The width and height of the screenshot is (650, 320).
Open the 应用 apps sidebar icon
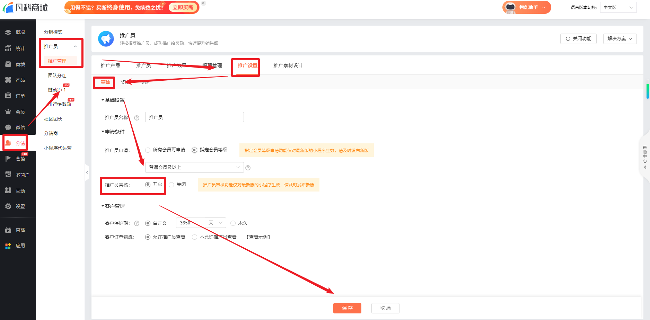tap(8, 246)
